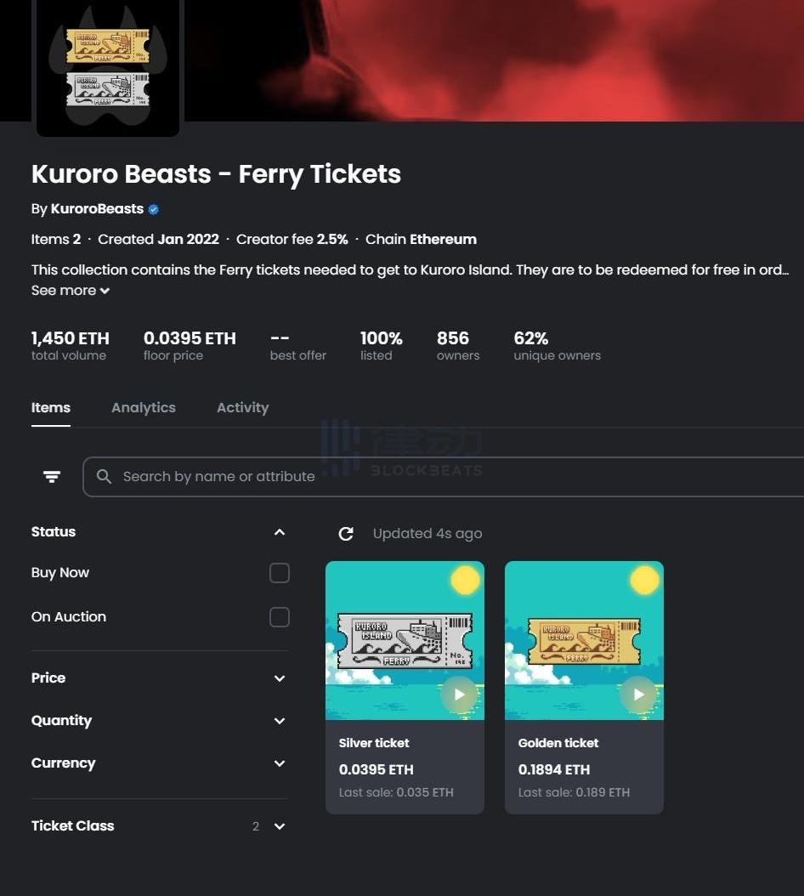The height and width of the screenshot is (896, 804).
Task: Expand the Ticket Class filter
Action: point(160,826)
